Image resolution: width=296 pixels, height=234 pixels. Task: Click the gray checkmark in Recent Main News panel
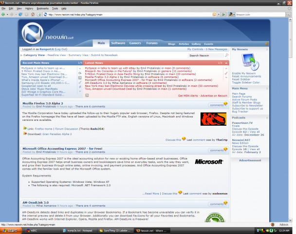80,82
